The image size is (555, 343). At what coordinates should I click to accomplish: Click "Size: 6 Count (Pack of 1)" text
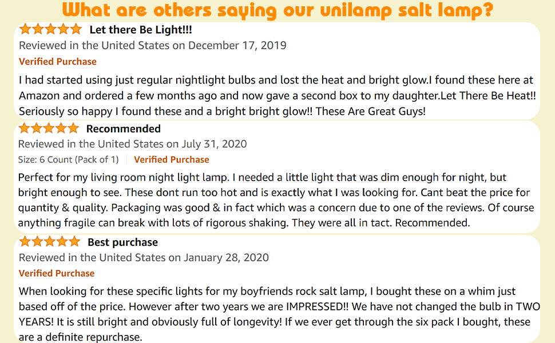[x=68, y=159]
